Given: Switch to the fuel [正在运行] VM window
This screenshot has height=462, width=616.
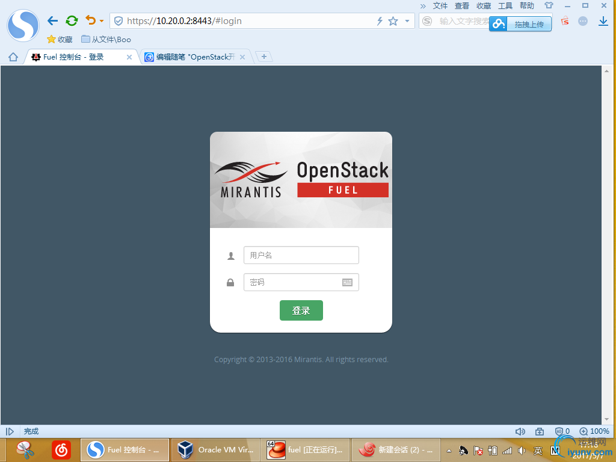Looking at the screenshot, I should tap(306, 450).
